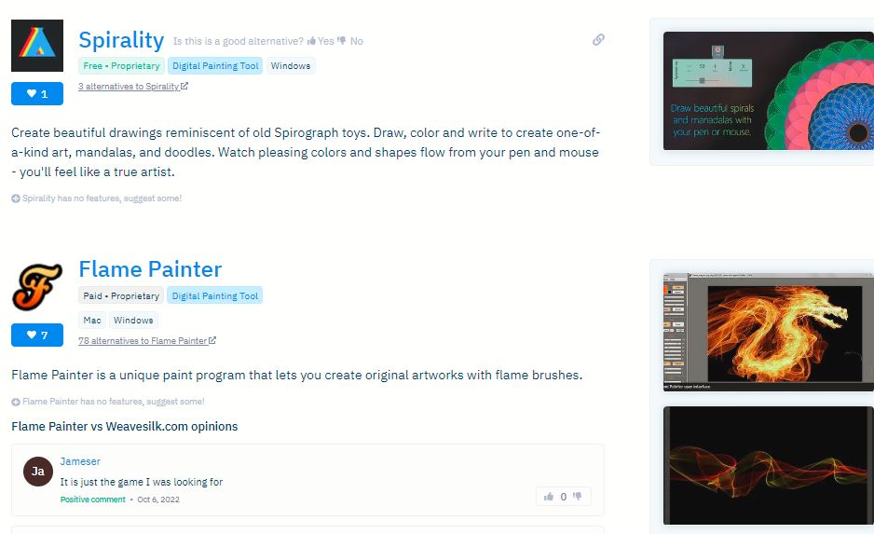
Task: Select the Mac platform tag
Action: point(91,321)
